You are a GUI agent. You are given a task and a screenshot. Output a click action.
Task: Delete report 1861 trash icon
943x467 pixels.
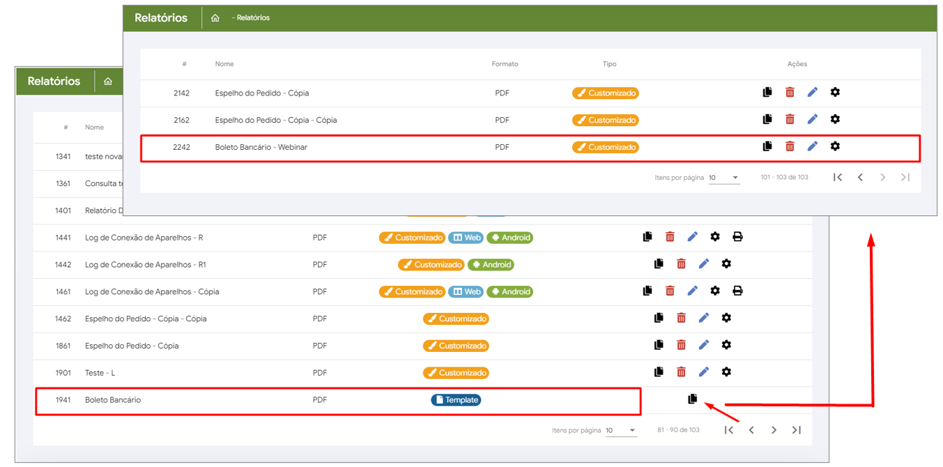681,345
